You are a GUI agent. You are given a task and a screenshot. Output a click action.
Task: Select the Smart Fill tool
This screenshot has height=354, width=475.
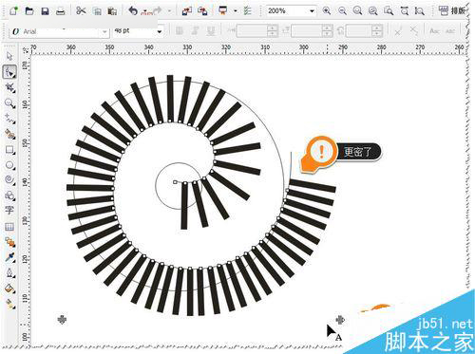pos(9,134)
